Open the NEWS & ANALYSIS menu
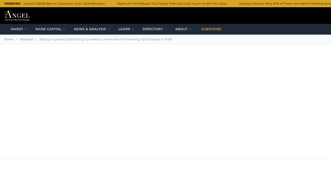The width and height of the screenshot is (331, 186). (92, 29)
